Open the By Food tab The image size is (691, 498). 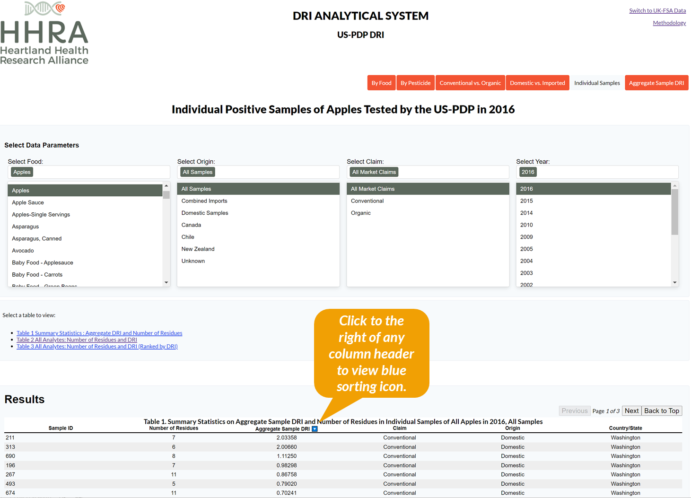click(x=381, y=83)
